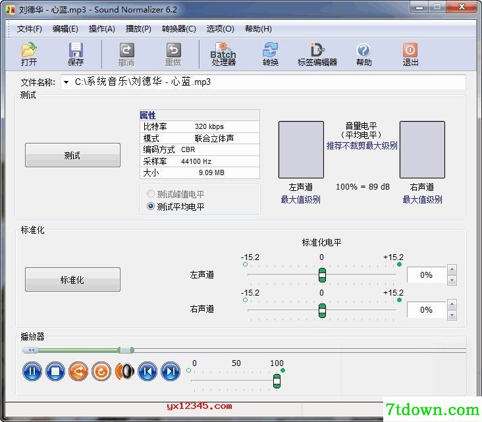Open the 转换器(C) menu
Screen dimensions: 482x422
pos(179,29)
